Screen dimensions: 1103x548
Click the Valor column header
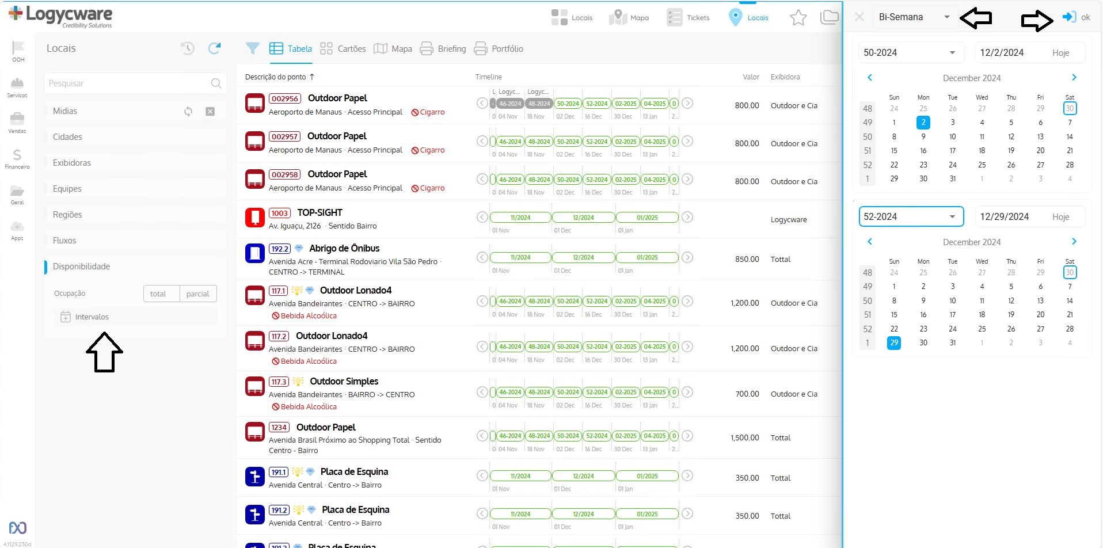(x=751, y=77)
